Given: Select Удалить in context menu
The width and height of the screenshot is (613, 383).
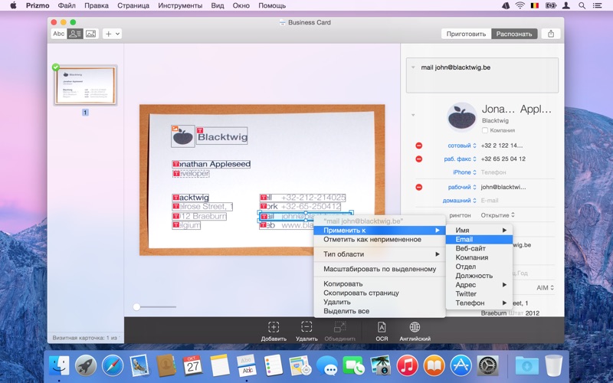Looking at the screenshot, I should pyautogui.click(x=379, y=302).
